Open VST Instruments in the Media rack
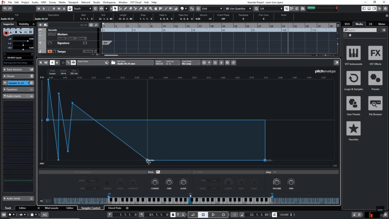Viewport: 389px width, 219px height. pyautogui.click(x=353, y=54)
